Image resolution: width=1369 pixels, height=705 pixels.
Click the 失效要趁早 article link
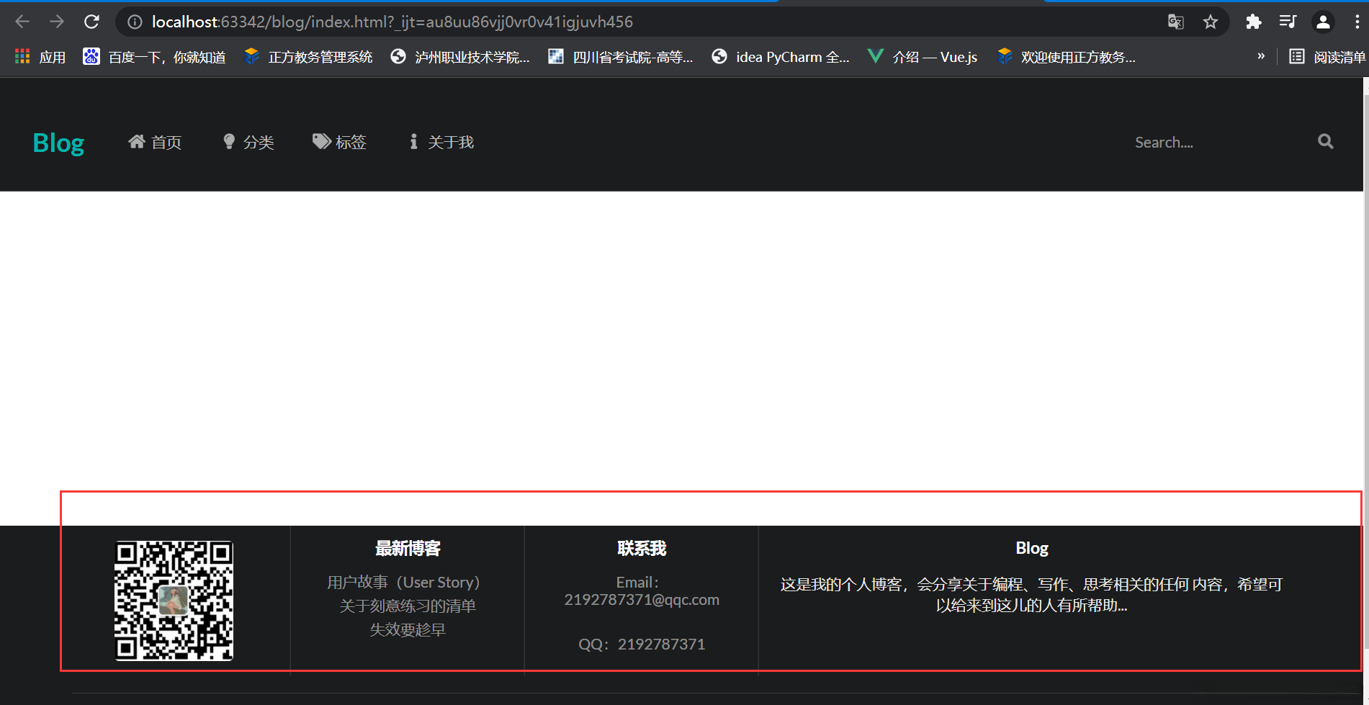point(408,629)
